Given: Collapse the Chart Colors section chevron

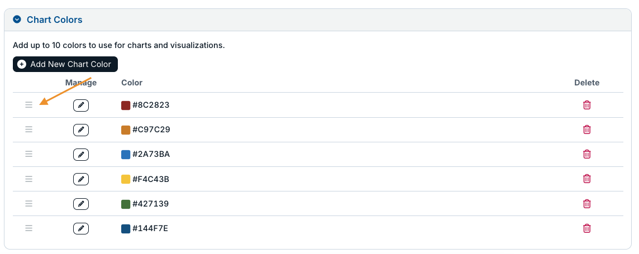Looking at the screenshot, I should point(17,20).
